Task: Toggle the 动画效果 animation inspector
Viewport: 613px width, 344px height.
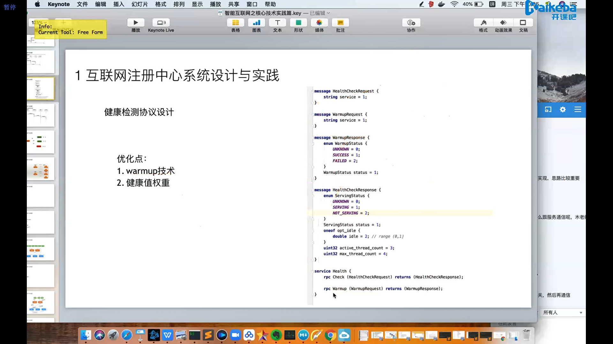Action: click(503, 23)
